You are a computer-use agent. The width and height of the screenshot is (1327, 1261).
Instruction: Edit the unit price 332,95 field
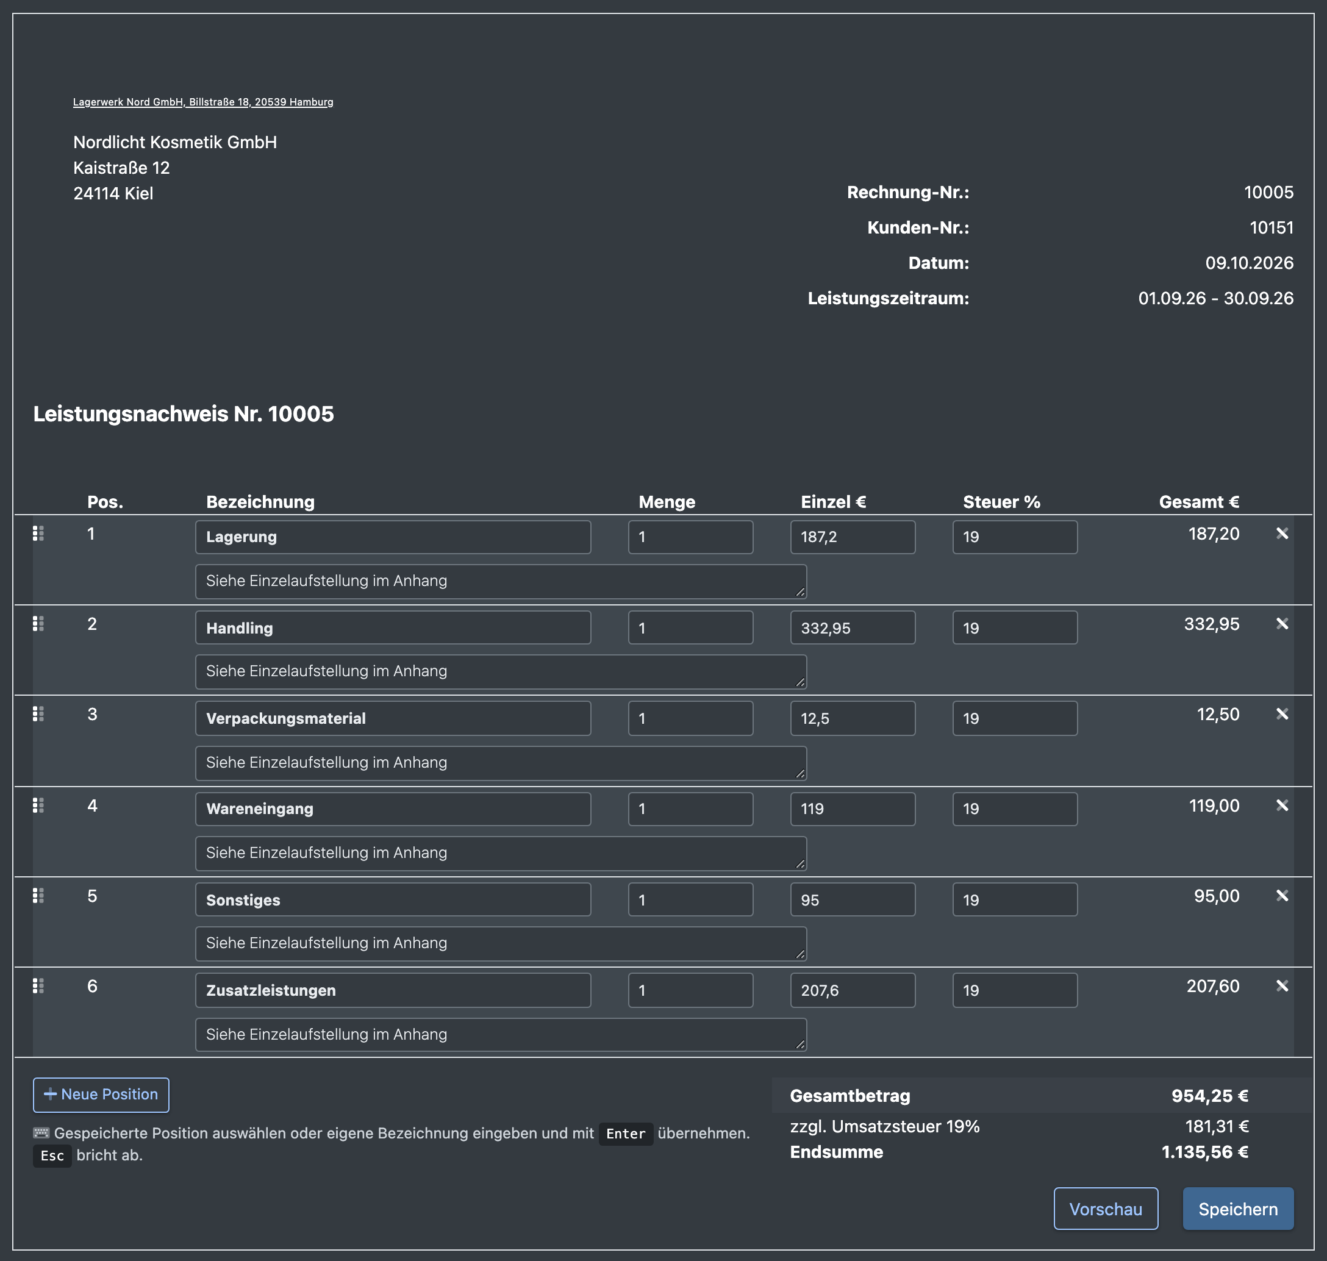(853, 628)
